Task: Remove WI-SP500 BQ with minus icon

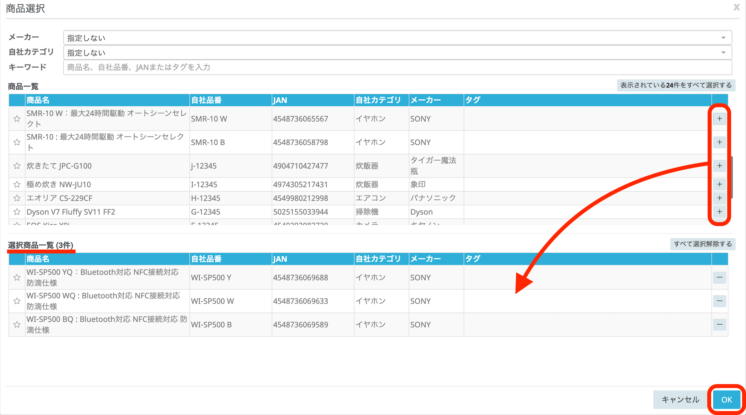Action: coord(719,325)
